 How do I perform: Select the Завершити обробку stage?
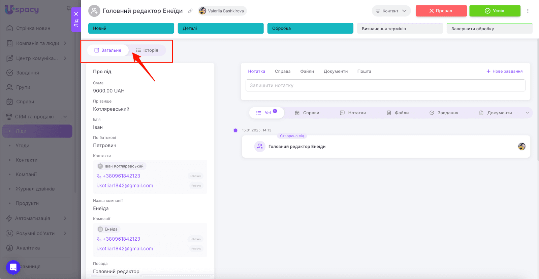(x=489, y=29)
